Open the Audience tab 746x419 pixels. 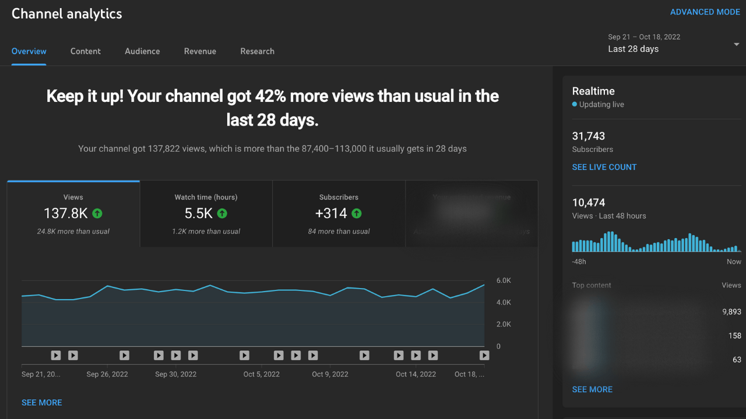tap(142, 51)
